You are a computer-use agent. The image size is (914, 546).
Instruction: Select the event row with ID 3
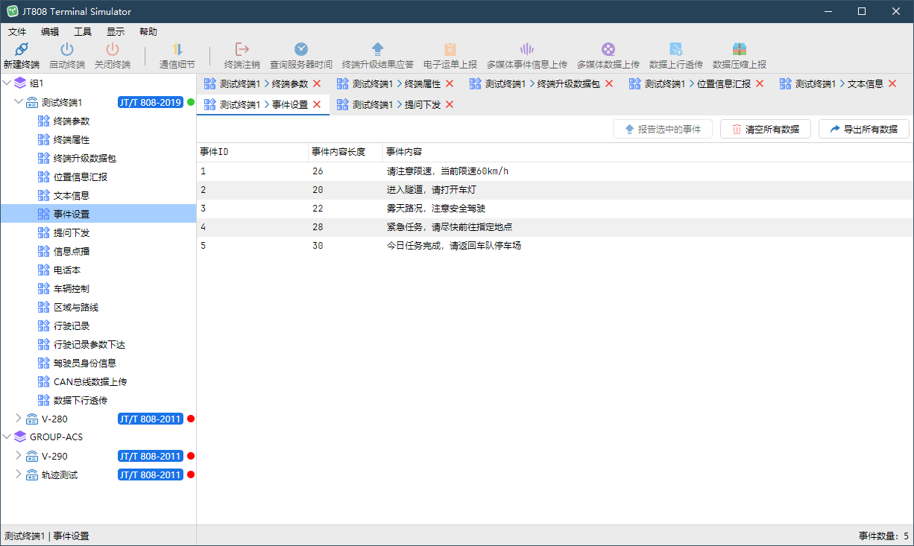[x=447, y=209]
